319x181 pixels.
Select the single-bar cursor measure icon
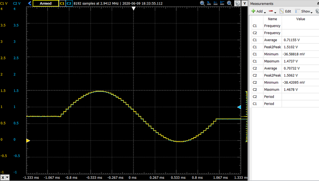(216, 3)
